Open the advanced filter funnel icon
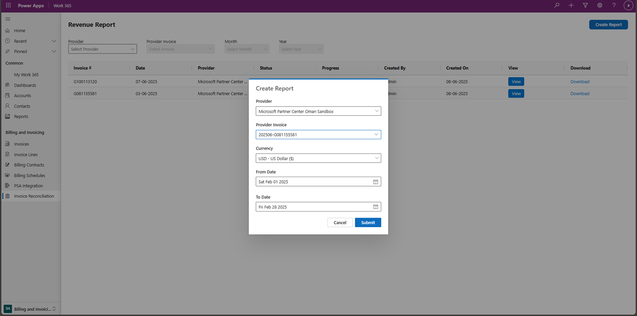The image size is (637, 316). point(585,6)
